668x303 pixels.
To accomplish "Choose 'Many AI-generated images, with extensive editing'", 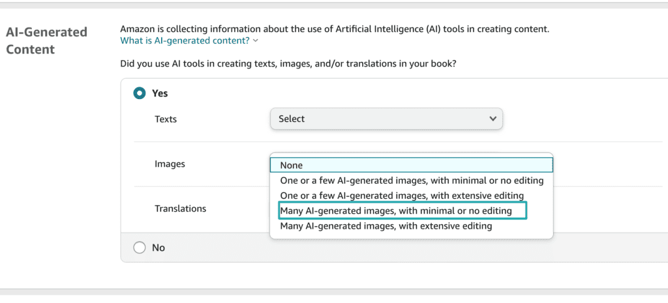I will coord(412,226).
